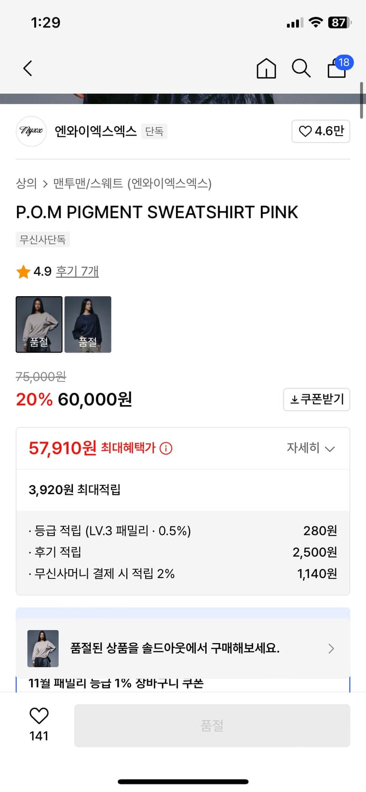Toggle the wishlist heart showing 141
Image resolution: width=366 pixels, height=792 pixels.
point(39,716)
